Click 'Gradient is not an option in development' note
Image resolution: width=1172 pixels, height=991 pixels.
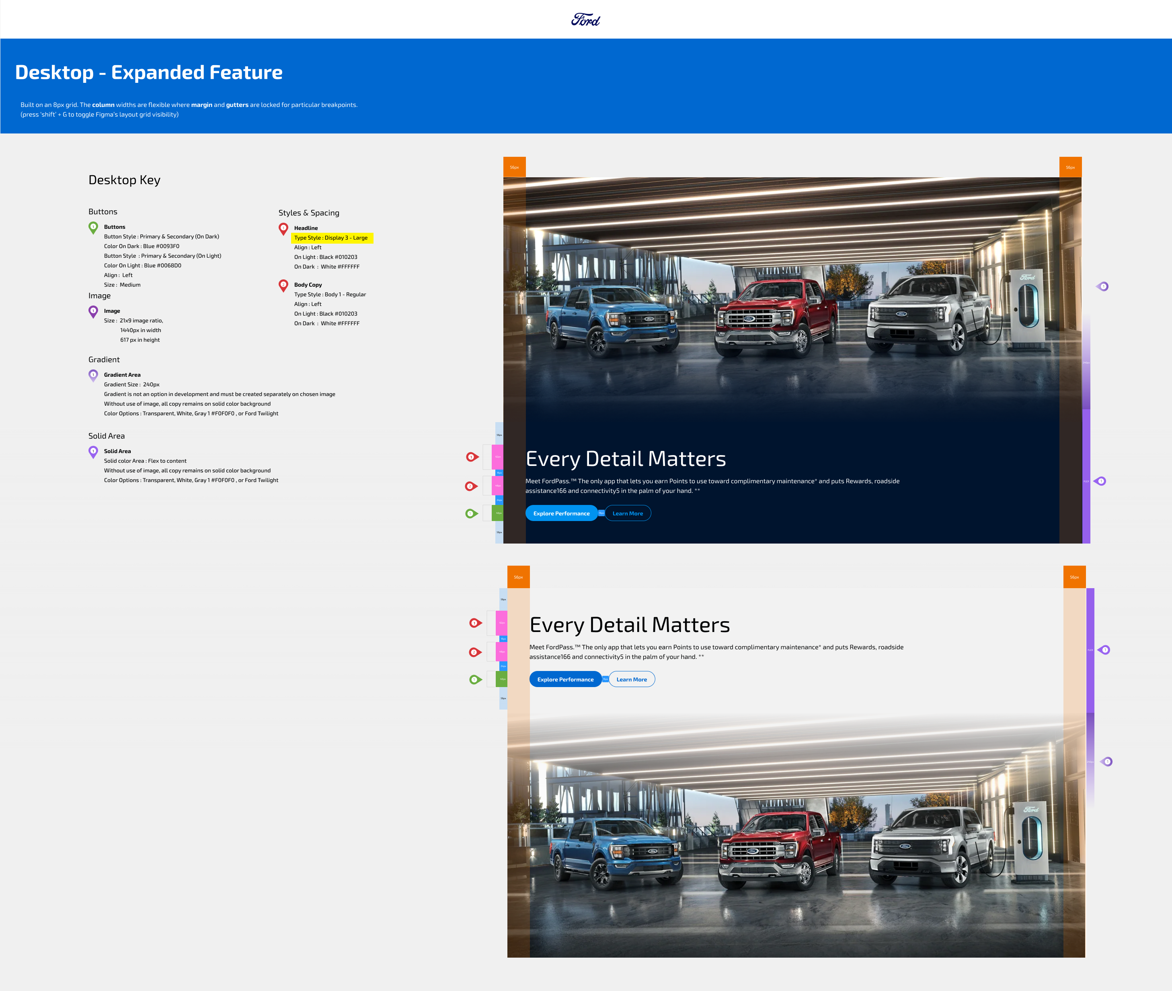point(220,394)
